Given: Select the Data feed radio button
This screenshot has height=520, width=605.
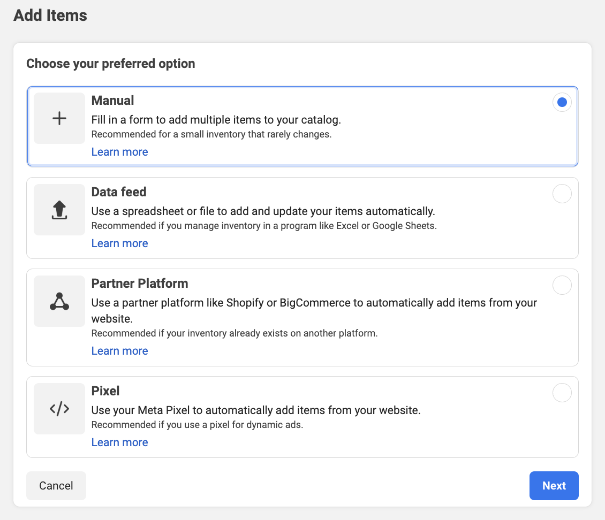Looking at the screenshot, I should [x=562, y=194].
